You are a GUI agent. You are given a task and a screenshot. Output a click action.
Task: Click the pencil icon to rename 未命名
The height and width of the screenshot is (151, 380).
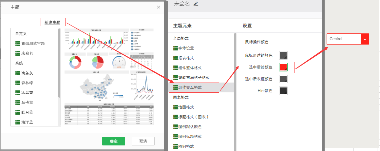[x=196, y=4]
